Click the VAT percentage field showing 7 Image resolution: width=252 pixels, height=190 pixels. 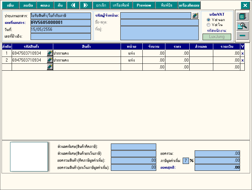coord(186,161)
